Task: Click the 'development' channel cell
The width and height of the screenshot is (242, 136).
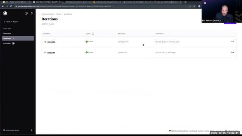Action: point(123,42)
